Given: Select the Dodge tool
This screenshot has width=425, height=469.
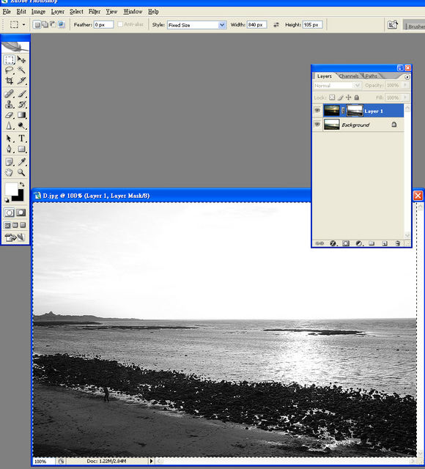Looking at the screenshot, I should pyautogui.click(x=21, y=125).
